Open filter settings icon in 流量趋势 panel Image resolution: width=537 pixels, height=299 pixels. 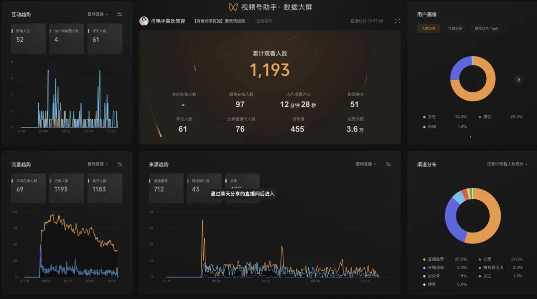coord(120,164)
